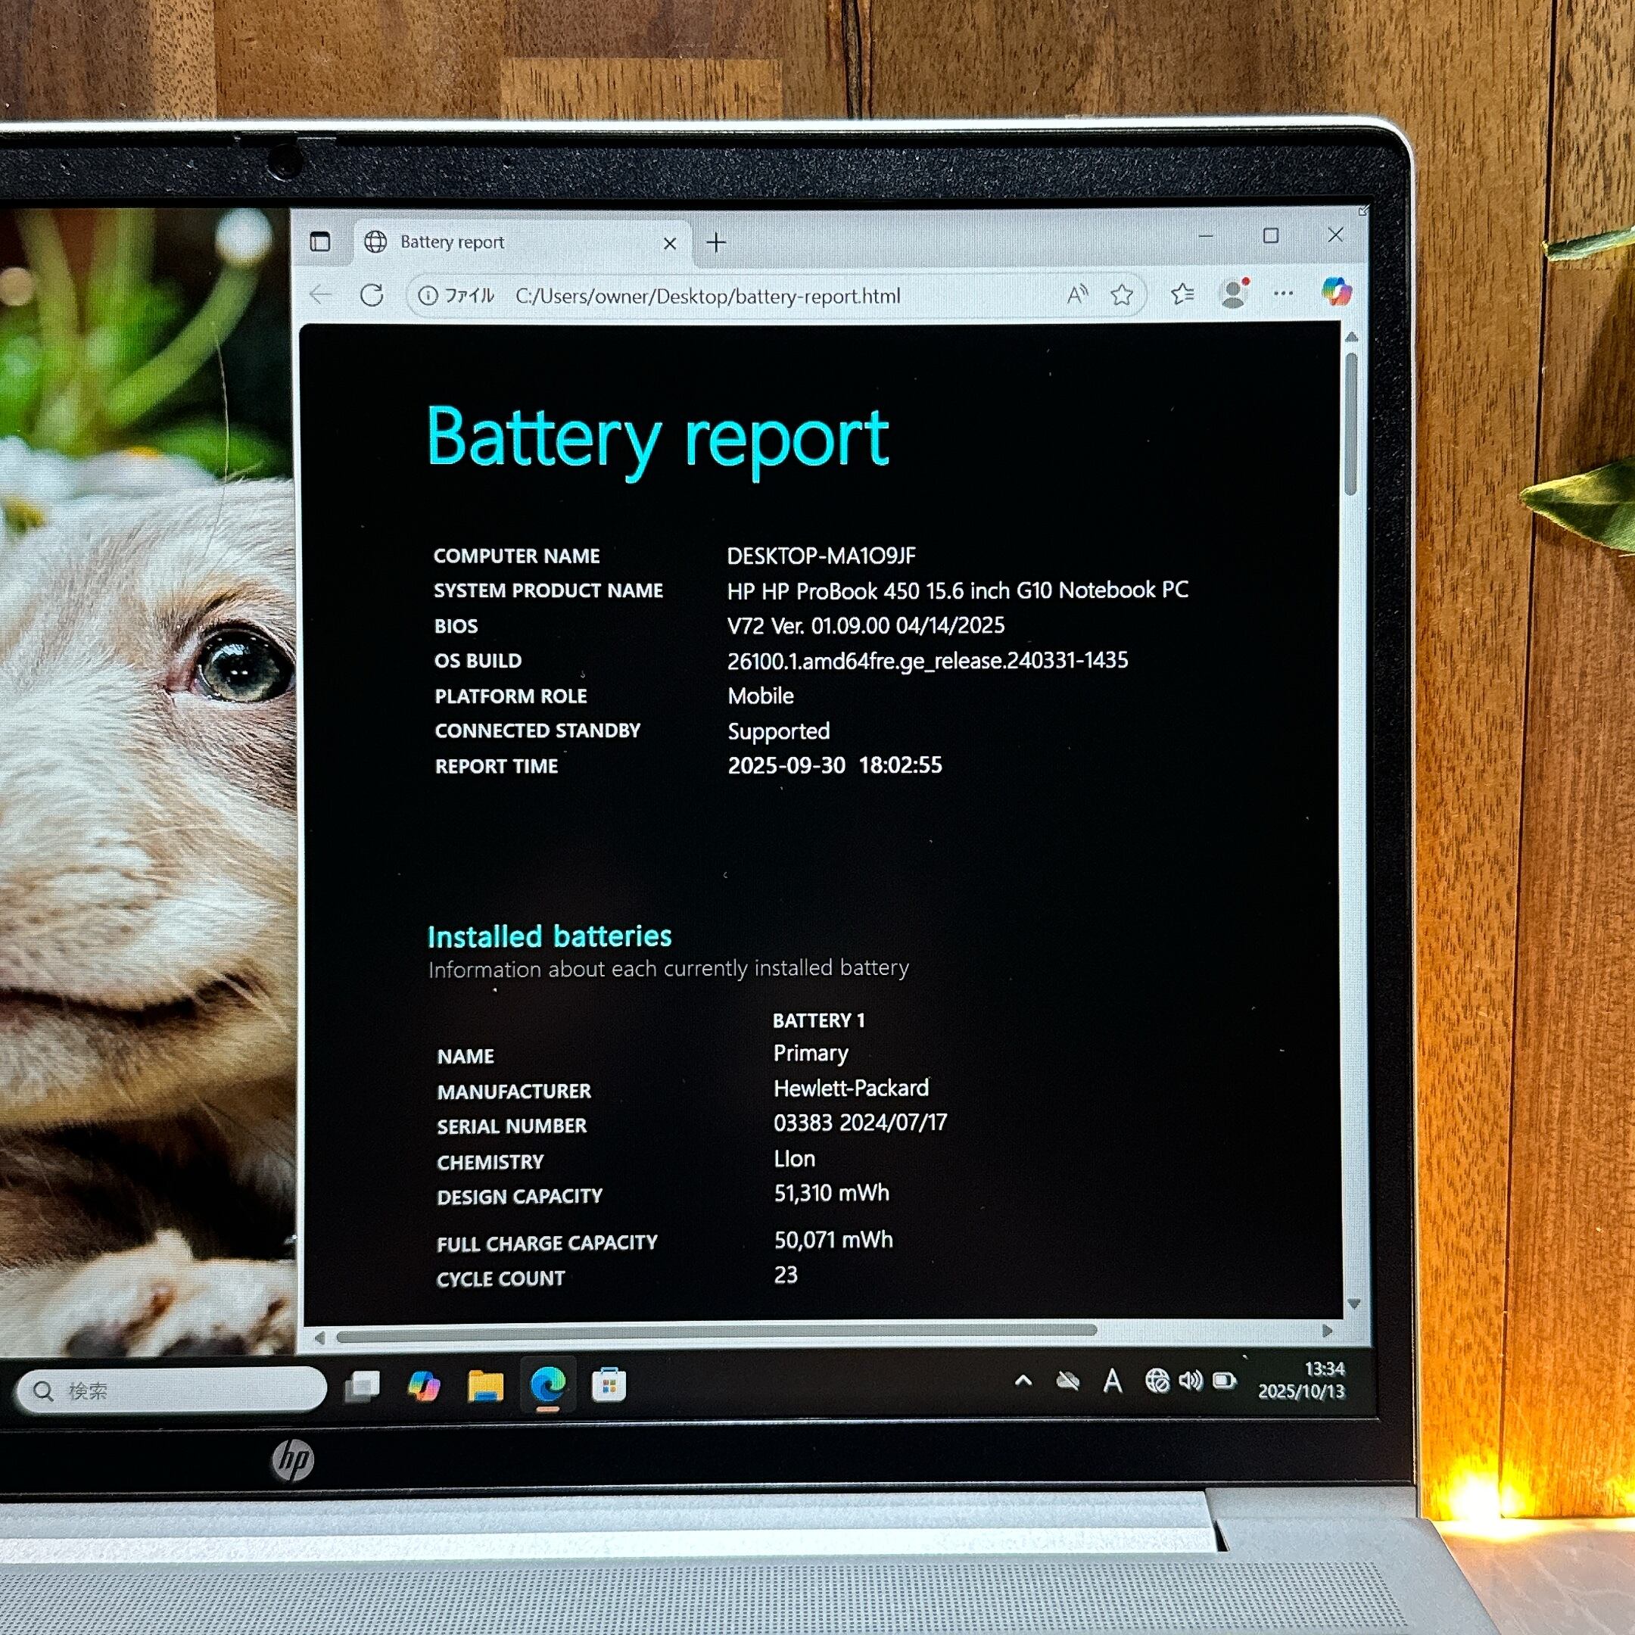
Task: Click the browser profile icon
Action: 1234,293
